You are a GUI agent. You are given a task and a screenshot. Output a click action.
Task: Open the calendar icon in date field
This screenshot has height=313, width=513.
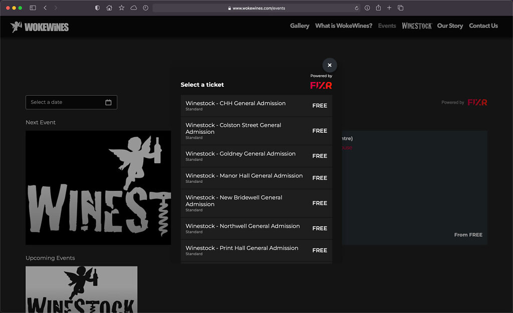tap(108, 102)
